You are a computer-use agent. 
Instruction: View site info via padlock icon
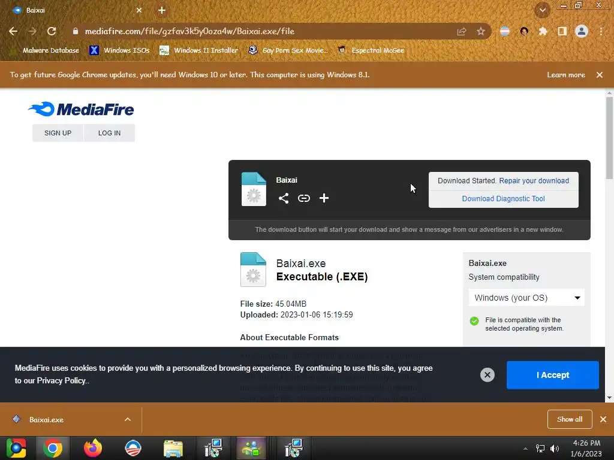click(x=76, y=31)
